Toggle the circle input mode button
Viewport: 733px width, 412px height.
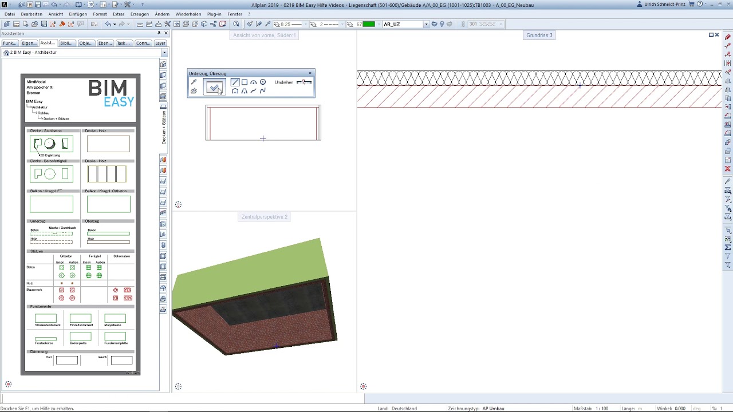click(x=263, y=82)
